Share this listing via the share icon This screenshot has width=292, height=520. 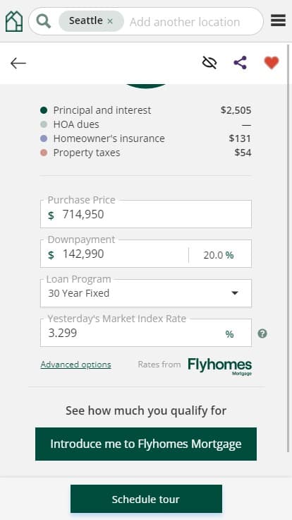240,62
